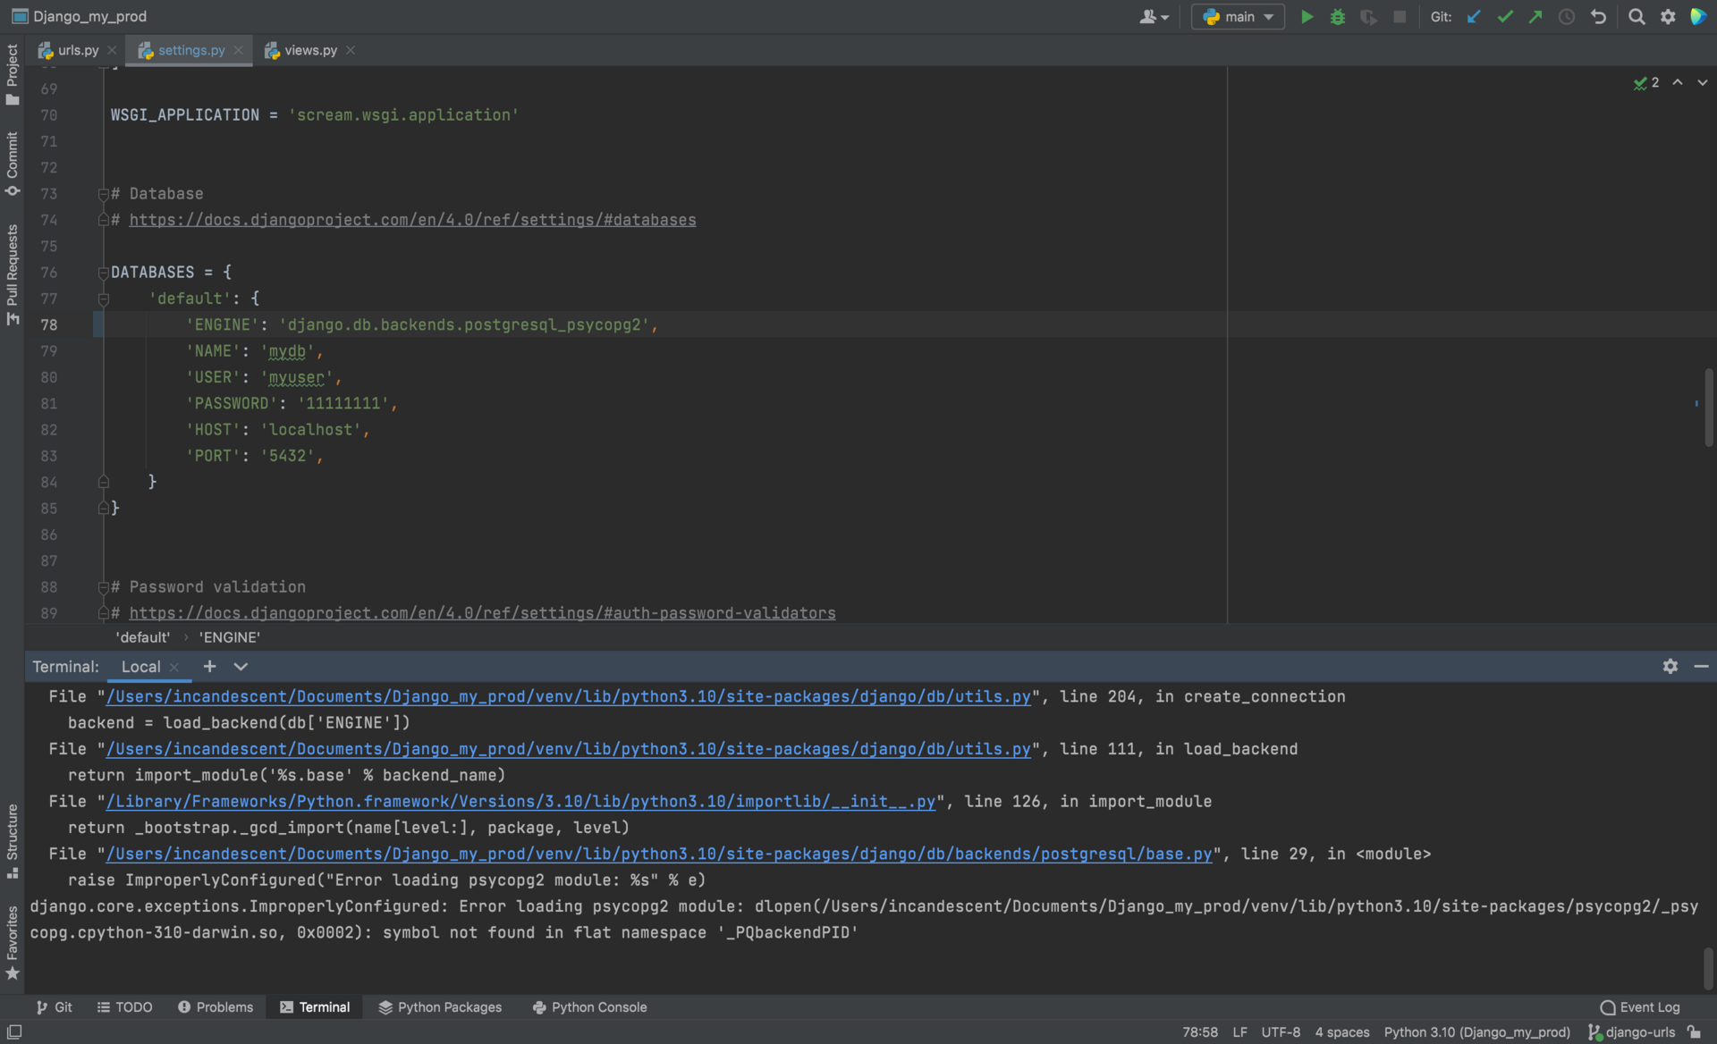Add a new terminal session plus
This screenshot has height=1044, width=1717.
point(209,666)
